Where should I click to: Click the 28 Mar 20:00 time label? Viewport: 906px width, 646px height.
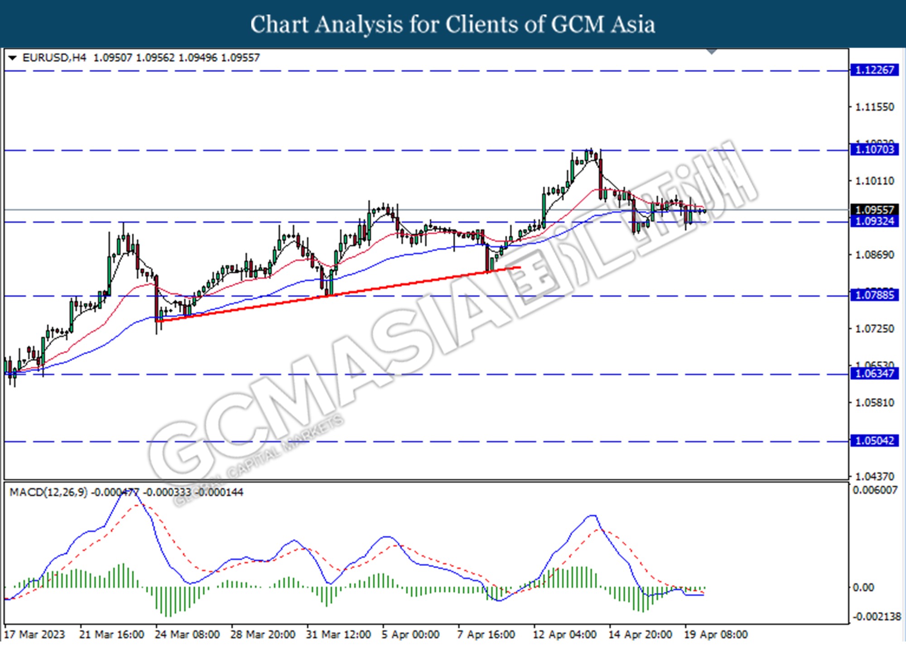263,635
